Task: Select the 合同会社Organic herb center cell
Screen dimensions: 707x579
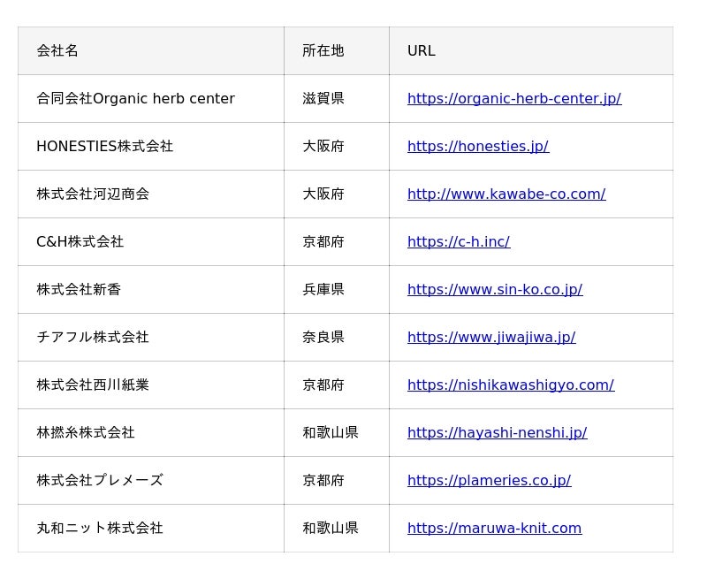Action: pyautogui.click(x=135, y=99)
